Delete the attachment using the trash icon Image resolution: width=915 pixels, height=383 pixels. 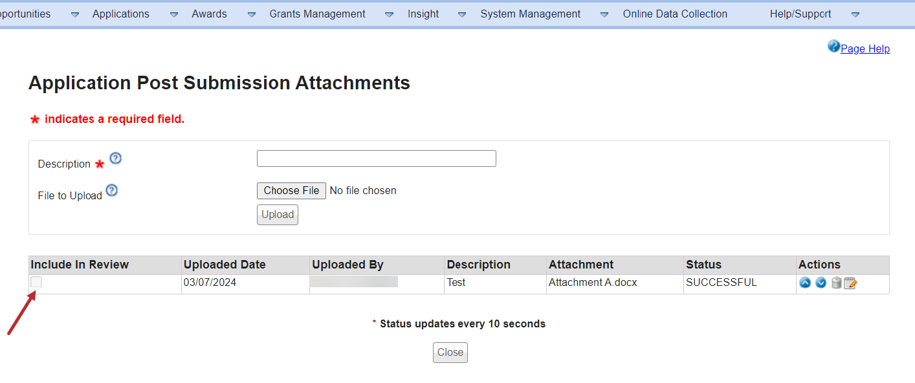[836, 283]
